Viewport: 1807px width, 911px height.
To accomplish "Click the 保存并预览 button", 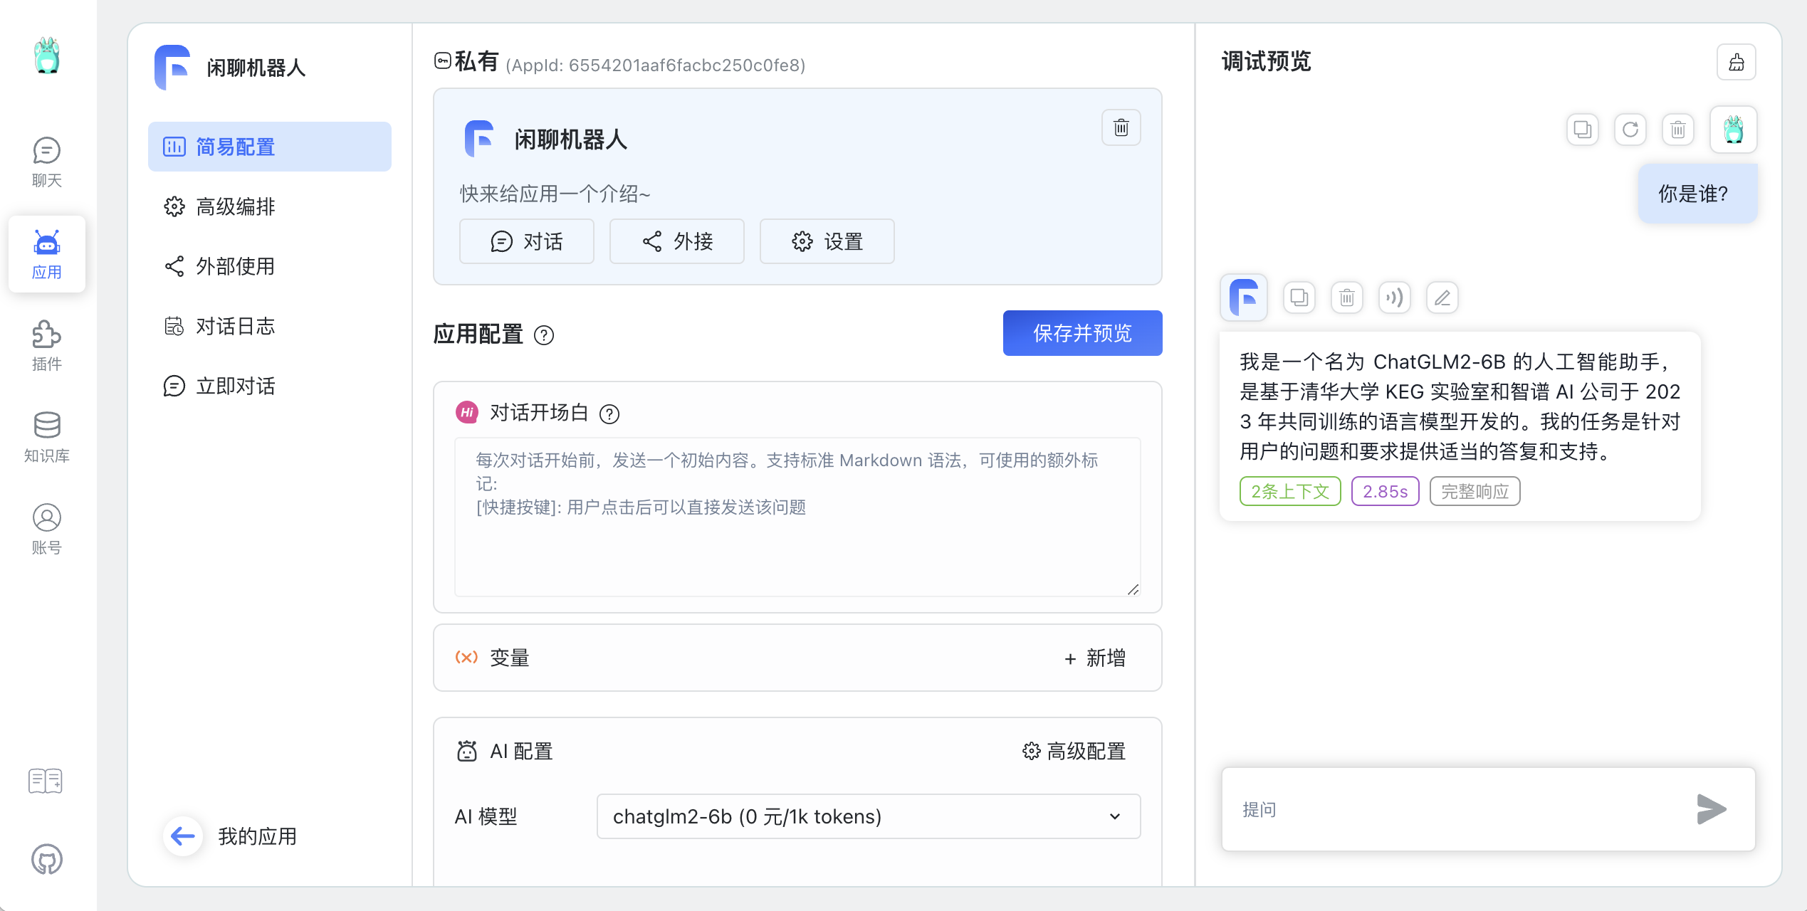I will point(1081,333).
